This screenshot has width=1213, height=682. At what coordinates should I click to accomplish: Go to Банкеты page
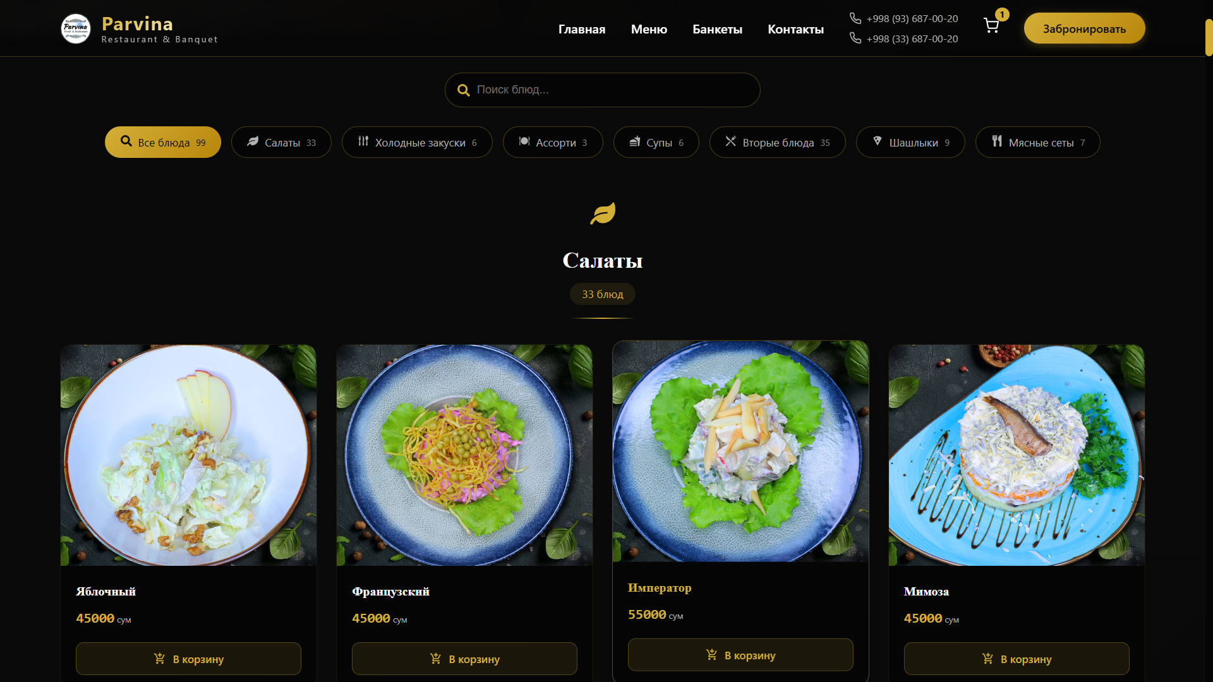click(x=717, y=29)
